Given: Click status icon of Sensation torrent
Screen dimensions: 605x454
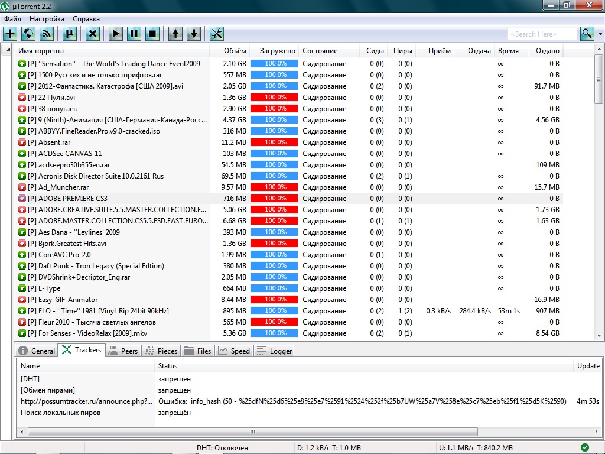Looking at the screenshot, I should (x=22, y=64).
